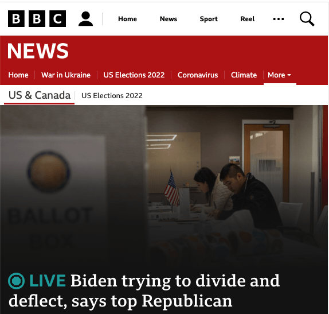The width and height of the screenshot is (329, 314).
Task: Open the account sign-in profile icon
Action: (x=85, y=19)
